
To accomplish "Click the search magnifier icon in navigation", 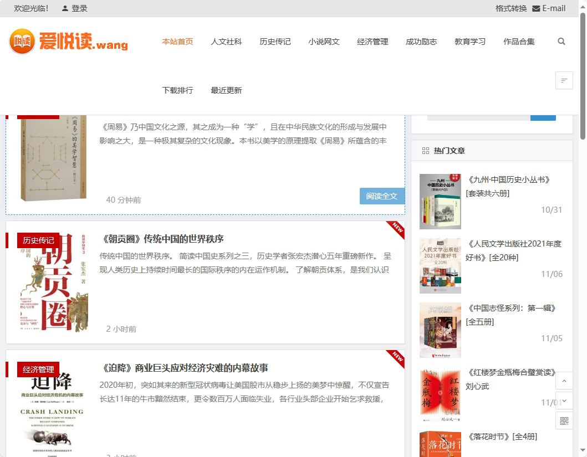I will click(x=561, y=42).
